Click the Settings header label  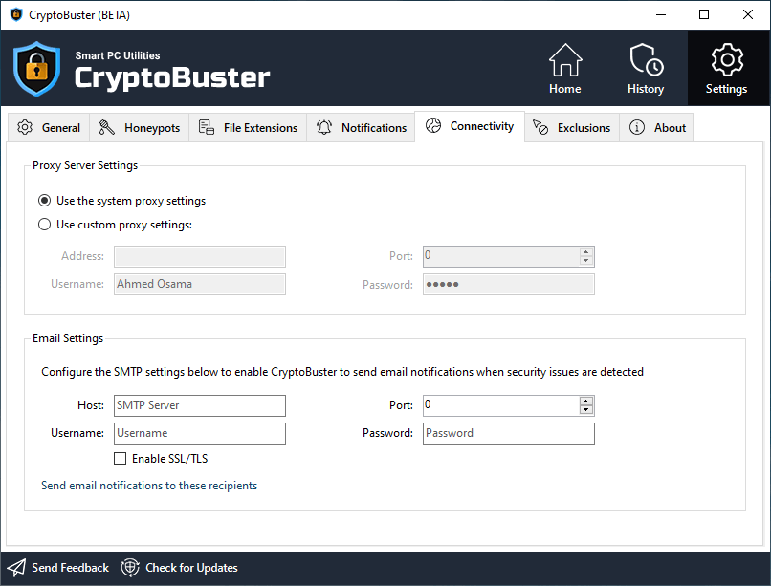(x=726, y=89)
